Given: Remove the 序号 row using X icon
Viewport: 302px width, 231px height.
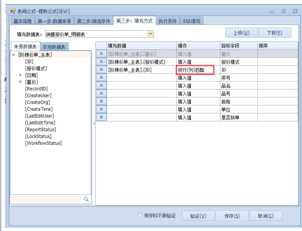Looking at the screenshot, I should click(101, 78).
